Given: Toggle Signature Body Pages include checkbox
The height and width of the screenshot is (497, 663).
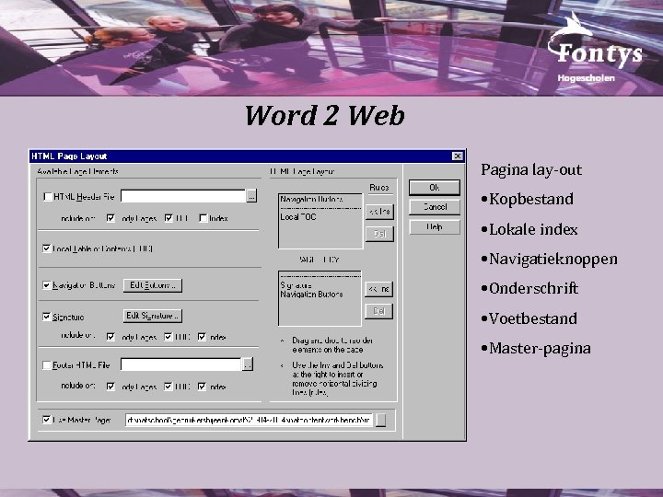Looking at the screenshot, I should 110,337.
